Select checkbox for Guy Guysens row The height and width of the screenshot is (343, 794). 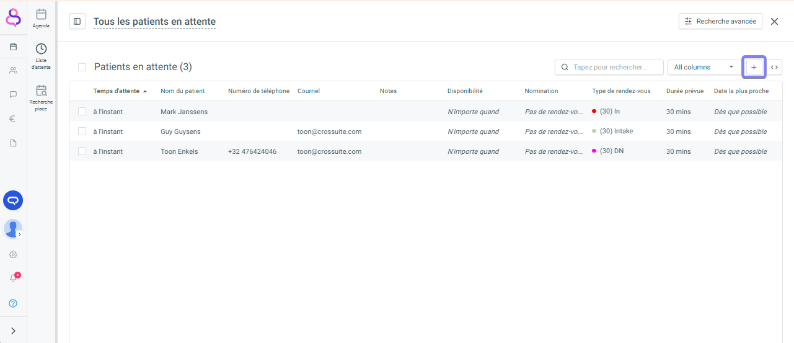click(x=82, y=131)
